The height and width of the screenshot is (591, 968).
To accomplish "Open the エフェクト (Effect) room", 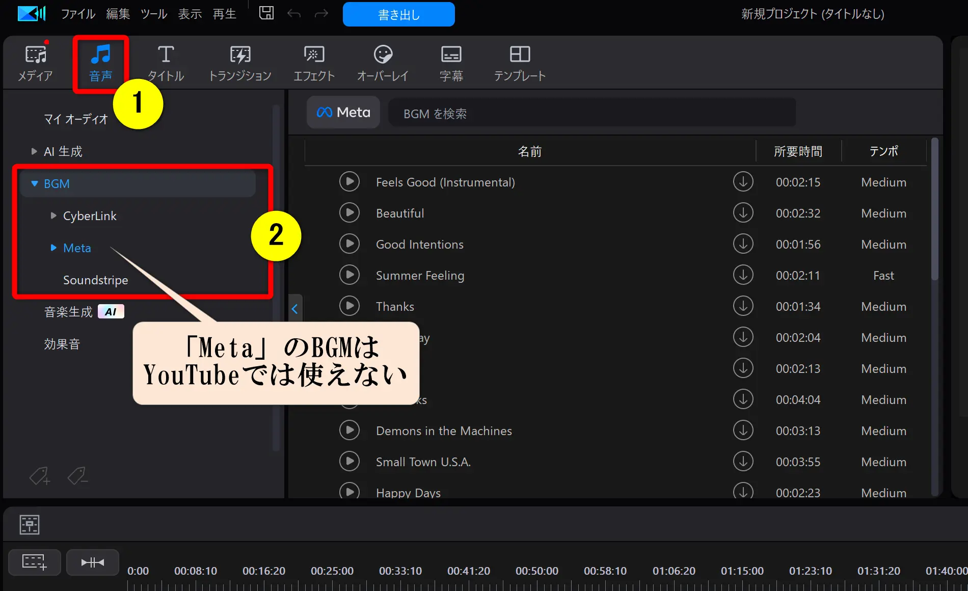I will tap(314, 64).
